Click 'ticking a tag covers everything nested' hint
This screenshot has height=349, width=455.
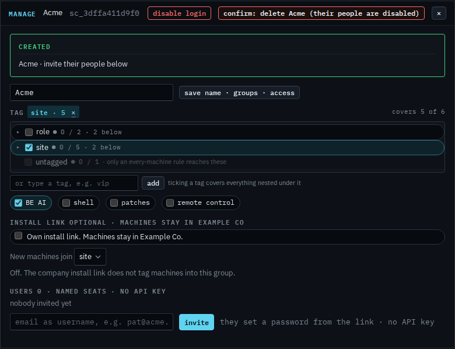tap(234, 183)
